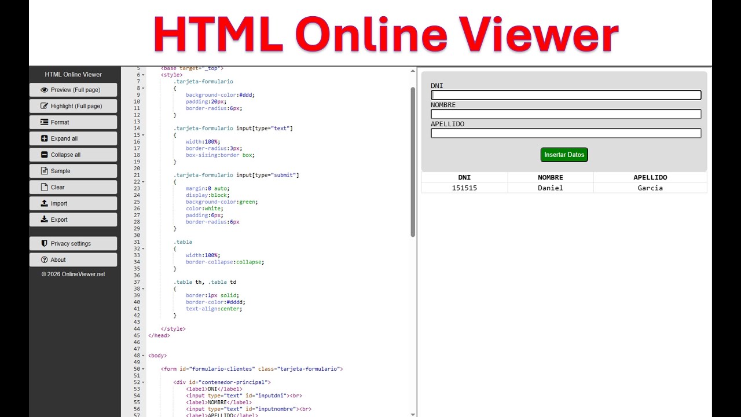Viewport: 741px width, 417px height.
Task: Clear the editor contents
Action: [73, 187]
